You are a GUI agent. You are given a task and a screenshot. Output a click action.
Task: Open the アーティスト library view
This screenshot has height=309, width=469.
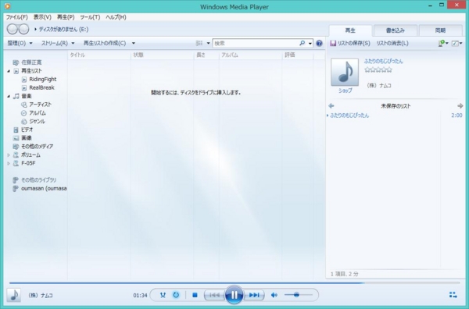41,105
